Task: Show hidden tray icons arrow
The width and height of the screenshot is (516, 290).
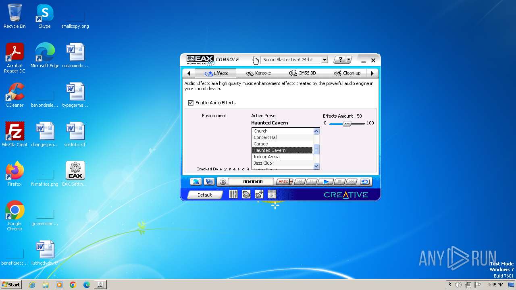Action: (x=449, y=285)
